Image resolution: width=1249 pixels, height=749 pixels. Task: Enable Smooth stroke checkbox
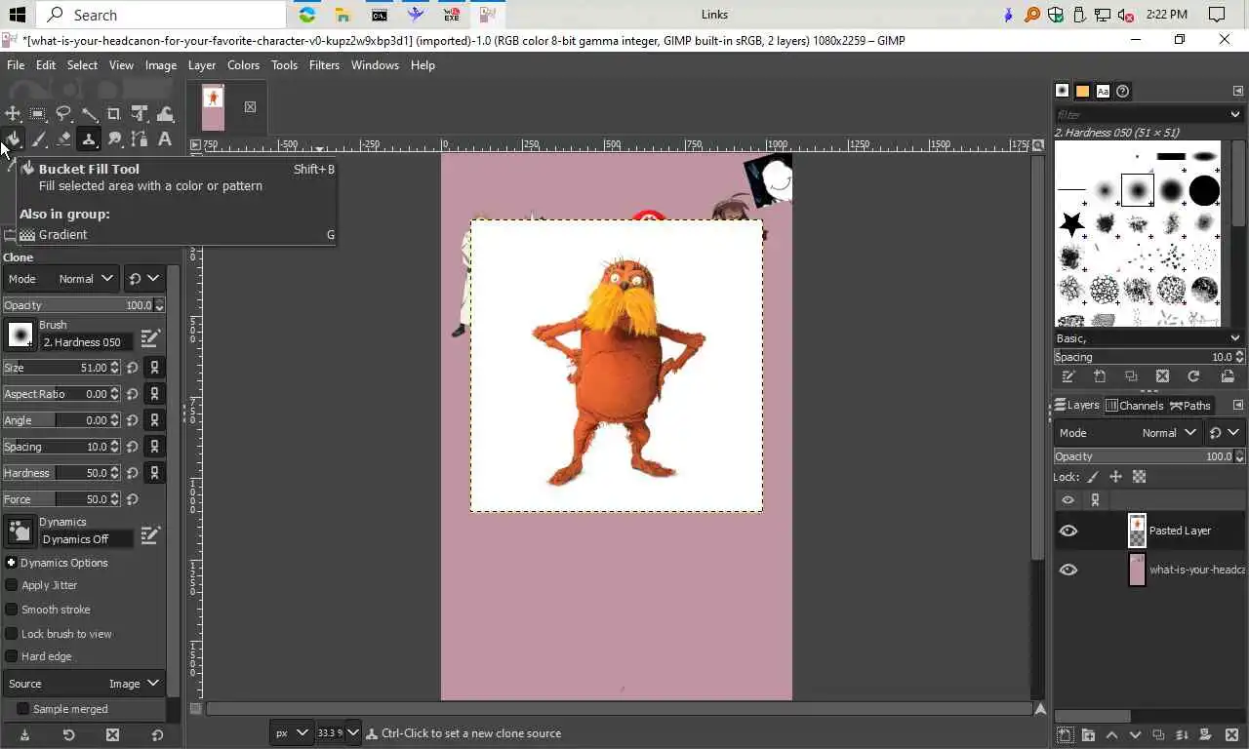(x=12, y=610)
